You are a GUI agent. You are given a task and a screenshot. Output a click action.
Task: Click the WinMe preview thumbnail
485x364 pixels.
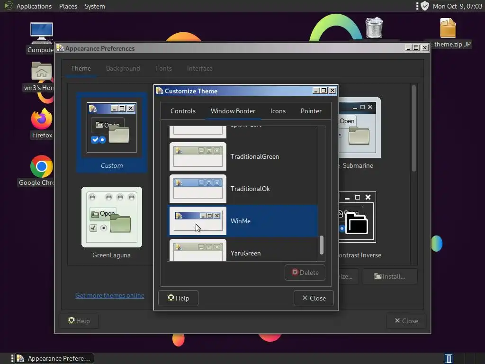[198, 221]
